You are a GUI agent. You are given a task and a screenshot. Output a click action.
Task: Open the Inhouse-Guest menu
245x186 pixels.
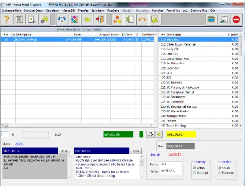33,11
